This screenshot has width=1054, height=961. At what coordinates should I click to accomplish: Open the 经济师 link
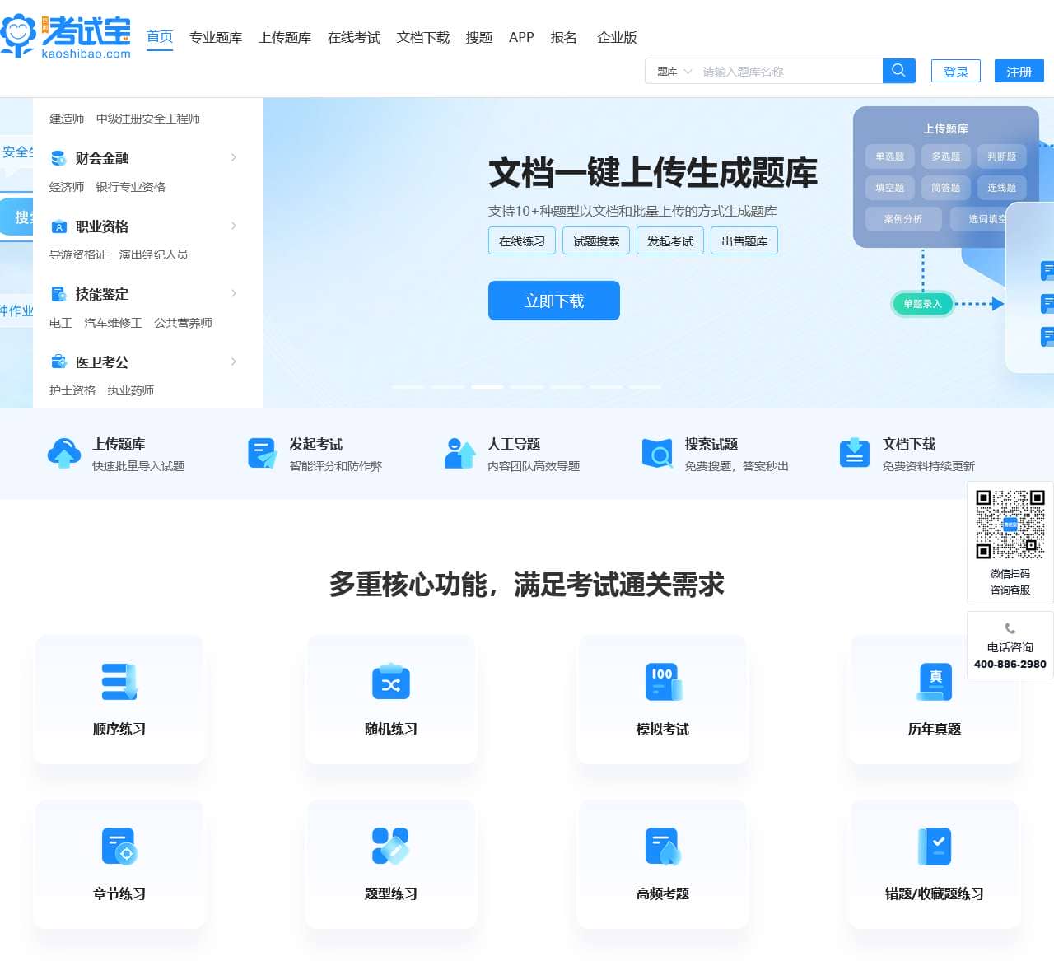[x=67, y=187]
